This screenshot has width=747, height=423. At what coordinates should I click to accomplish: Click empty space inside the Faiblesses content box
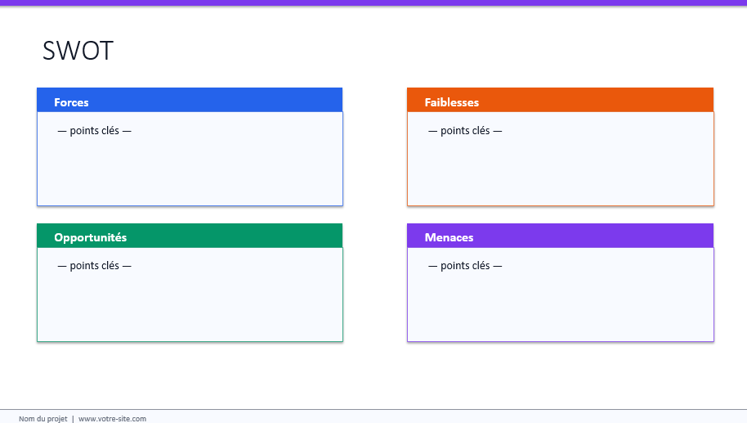(x=560, y=172)
